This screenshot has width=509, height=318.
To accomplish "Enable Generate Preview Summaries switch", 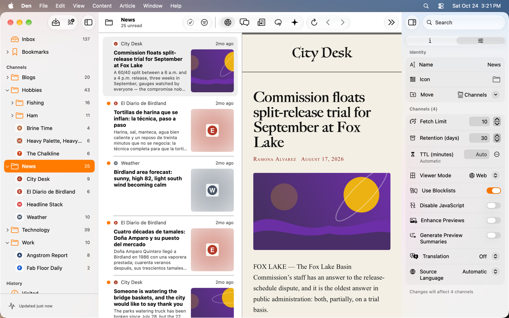I will pos(493,235).
